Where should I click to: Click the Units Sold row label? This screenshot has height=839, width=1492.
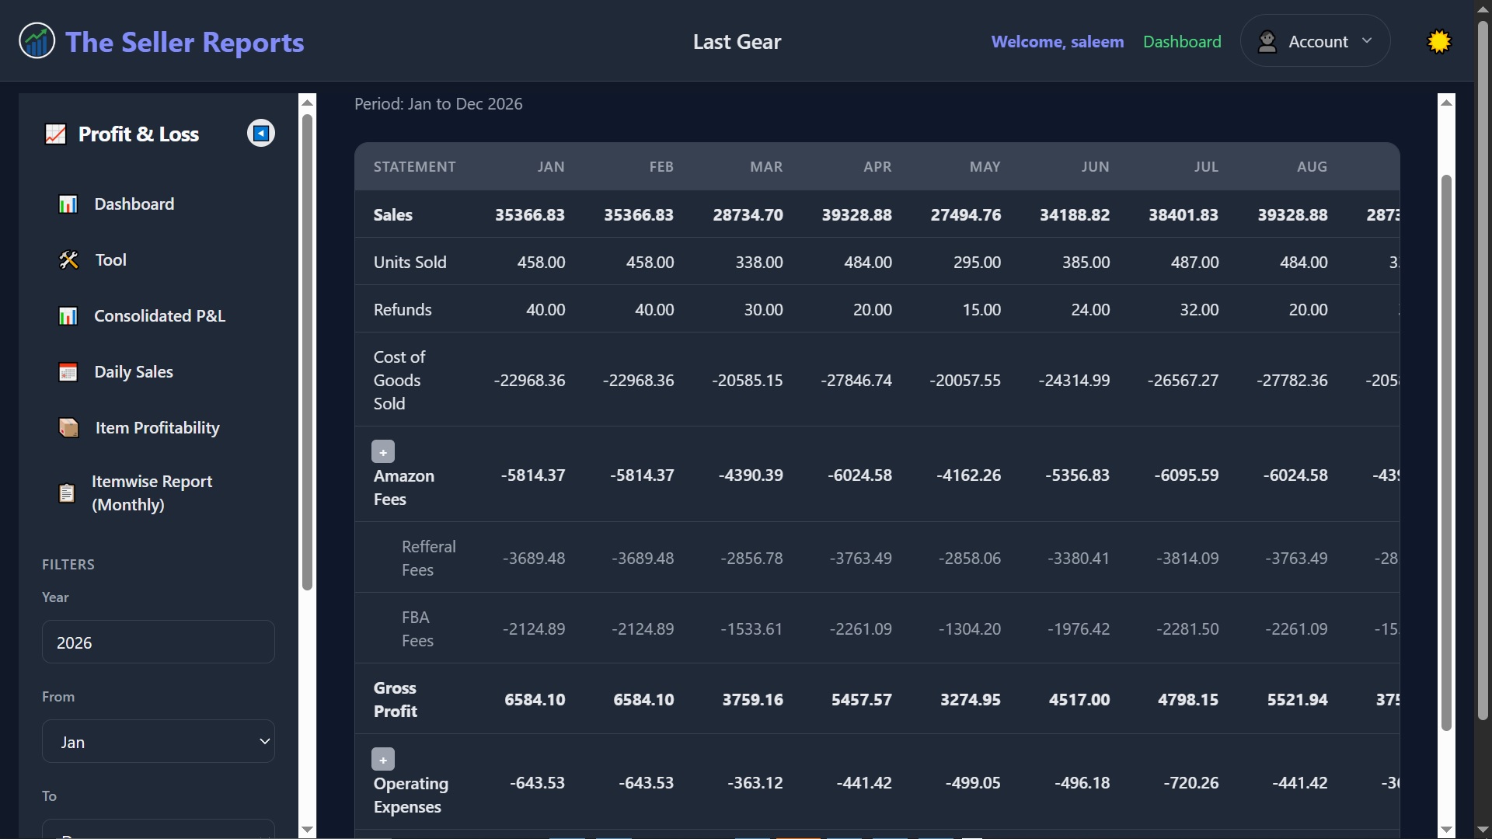pyautogui.click(x=410, y=262)
